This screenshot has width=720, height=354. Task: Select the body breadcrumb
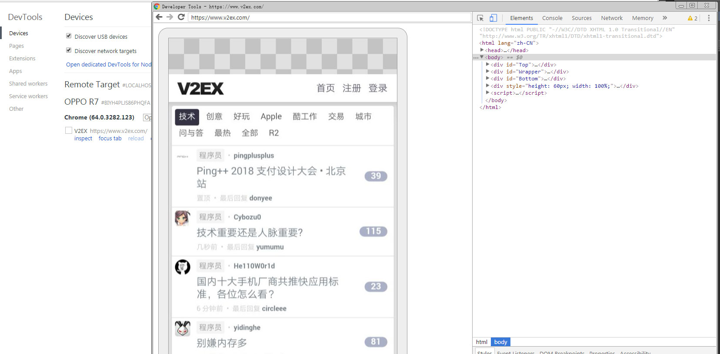click(x=500, y=342)
